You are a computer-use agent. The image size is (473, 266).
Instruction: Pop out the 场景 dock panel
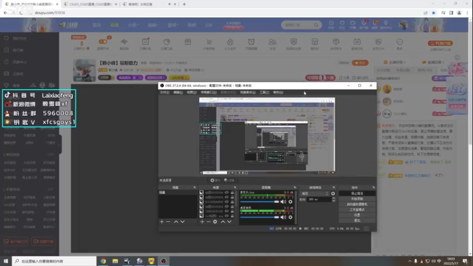click(195, 187)
